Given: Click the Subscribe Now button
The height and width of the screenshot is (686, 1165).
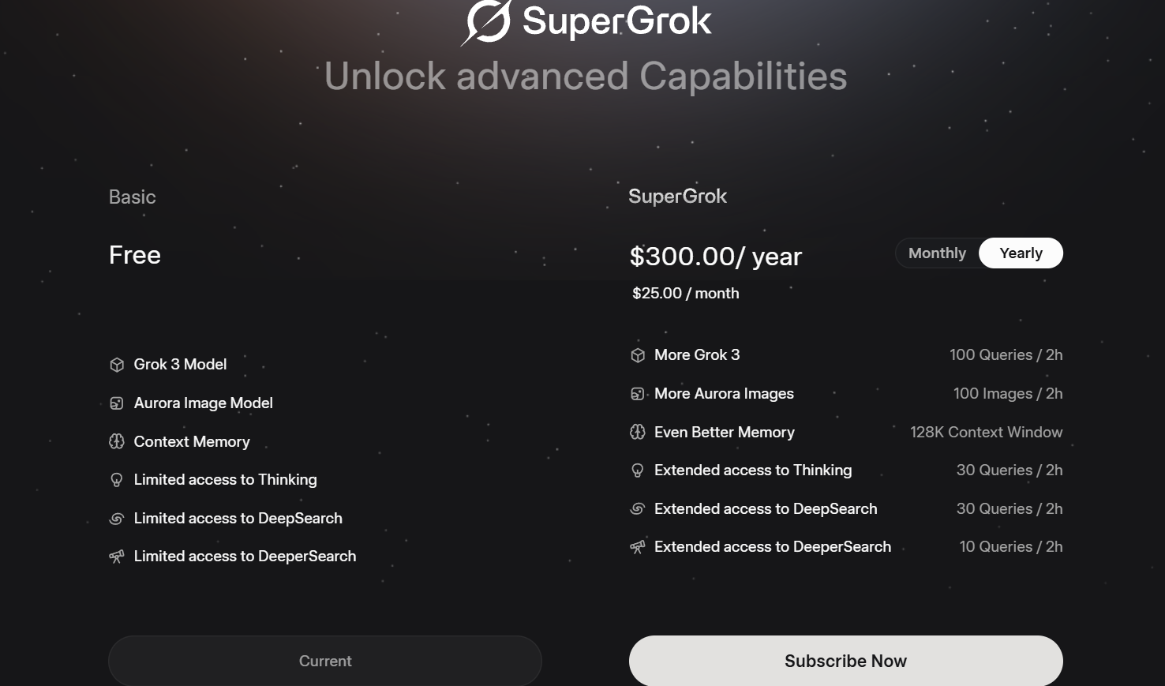Looking at the screenshot, I should 845,661.
